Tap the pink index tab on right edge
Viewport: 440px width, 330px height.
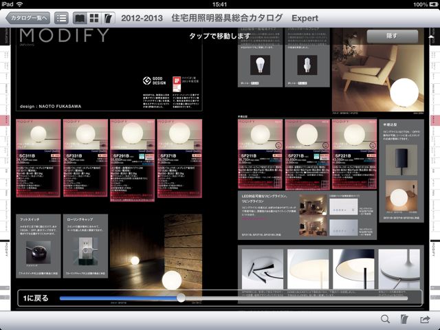click(x=435, y=120)
